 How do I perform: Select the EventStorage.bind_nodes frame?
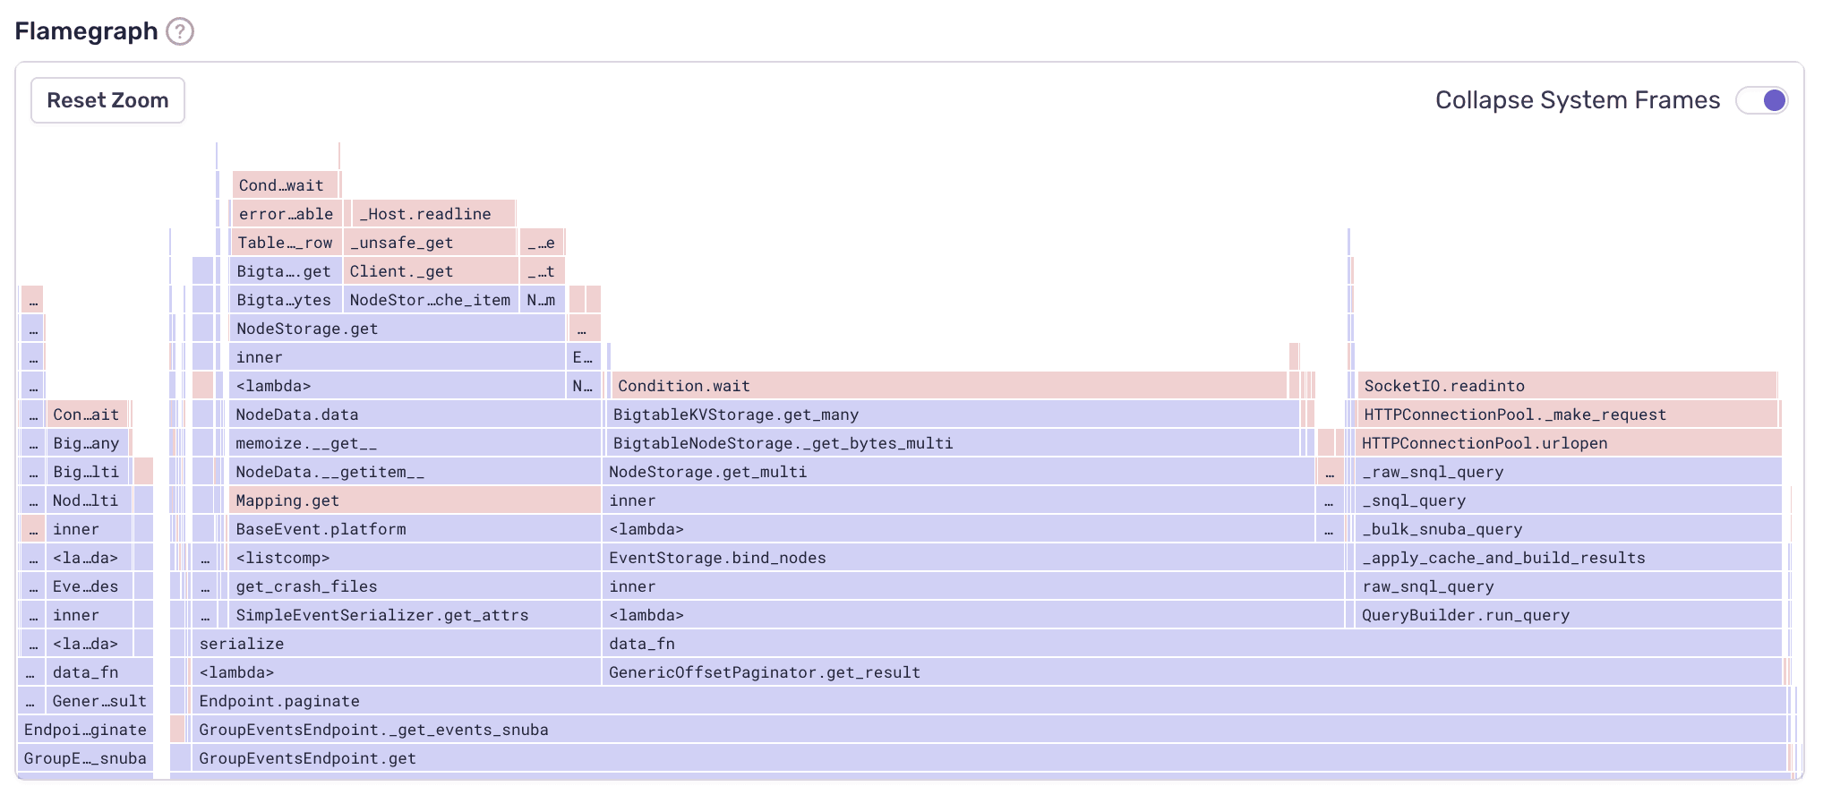coord(972,558)
